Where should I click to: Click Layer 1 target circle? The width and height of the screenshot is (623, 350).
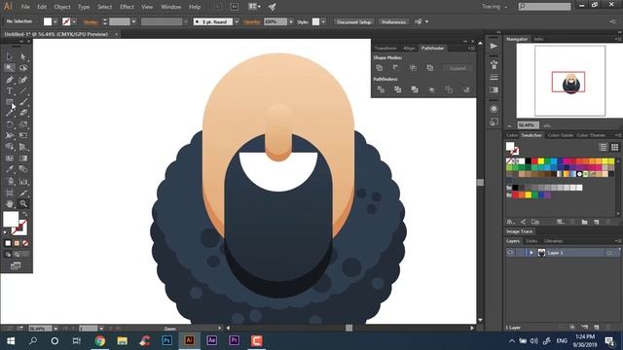click(609, 253)
